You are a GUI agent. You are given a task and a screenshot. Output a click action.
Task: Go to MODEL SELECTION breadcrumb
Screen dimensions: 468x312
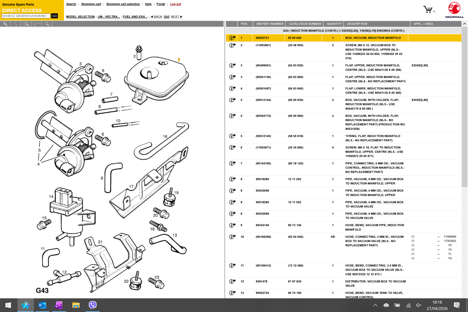(x=80, y=17)
